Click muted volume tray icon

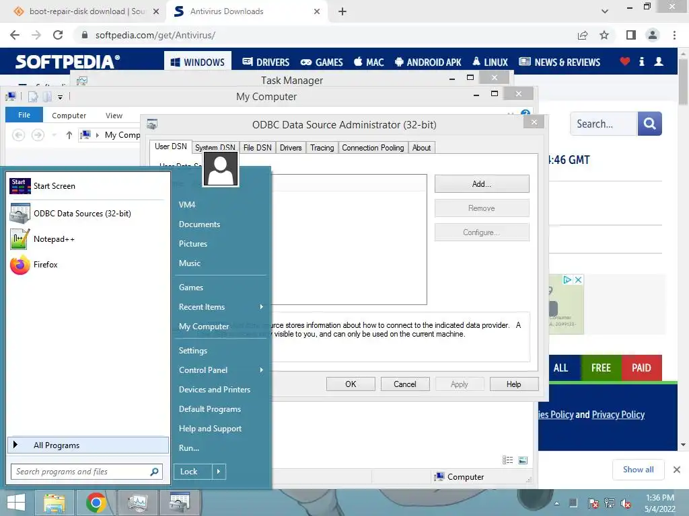[626, 503]
